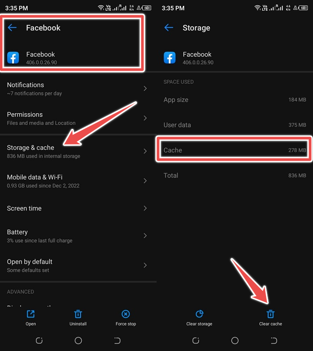
Task: Expand Permissions chevron
Action: coord(145,118)
